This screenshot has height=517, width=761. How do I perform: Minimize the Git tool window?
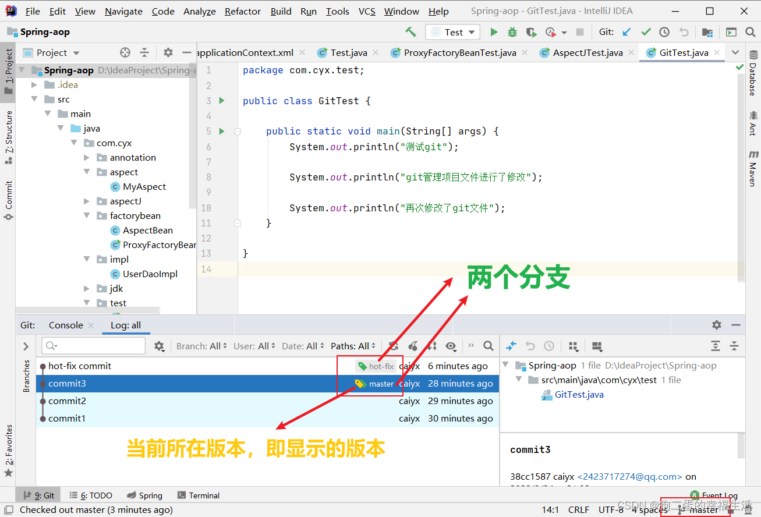[735, 325]
